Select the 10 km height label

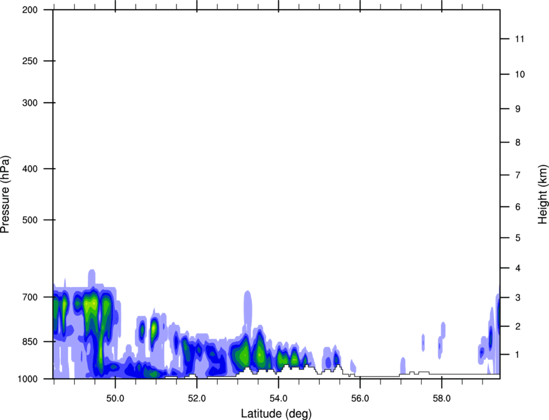coord(519,74)
